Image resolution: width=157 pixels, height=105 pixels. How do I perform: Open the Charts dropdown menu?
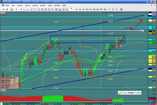[27, 5]
